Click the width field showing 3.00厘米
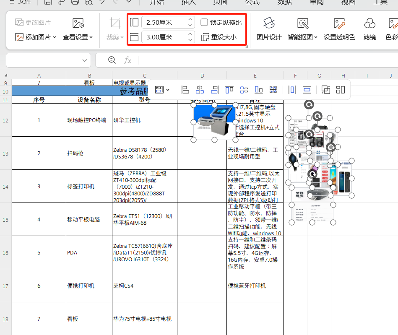 (164, 37)
